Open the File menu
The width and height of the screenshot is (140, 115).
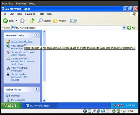(4, 14)
